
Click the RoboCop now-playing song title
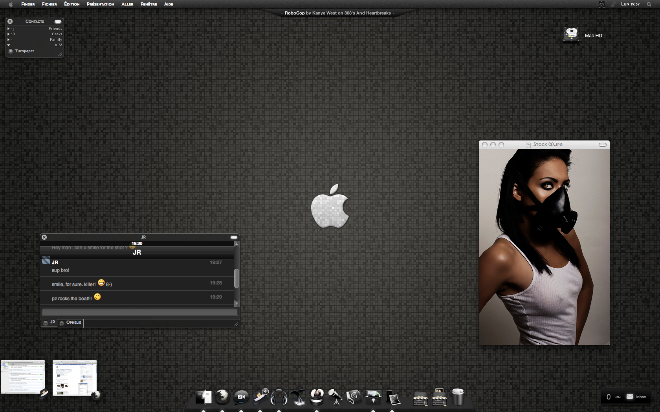[x=295, y=13]
